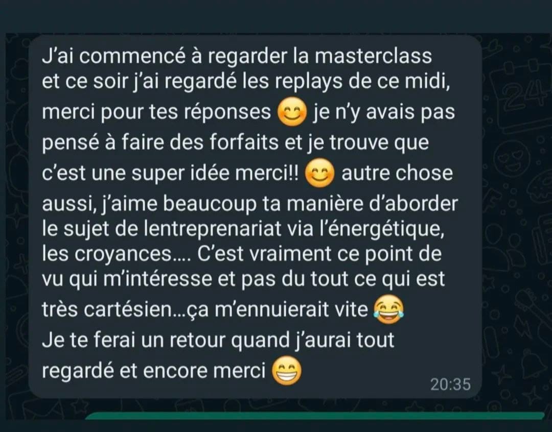Tap the smiling emoji after "réponses"

pyautogui.click(x=292, y=112)
